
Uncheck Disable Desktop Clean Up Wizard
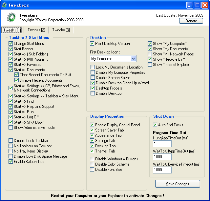[93, 83]
